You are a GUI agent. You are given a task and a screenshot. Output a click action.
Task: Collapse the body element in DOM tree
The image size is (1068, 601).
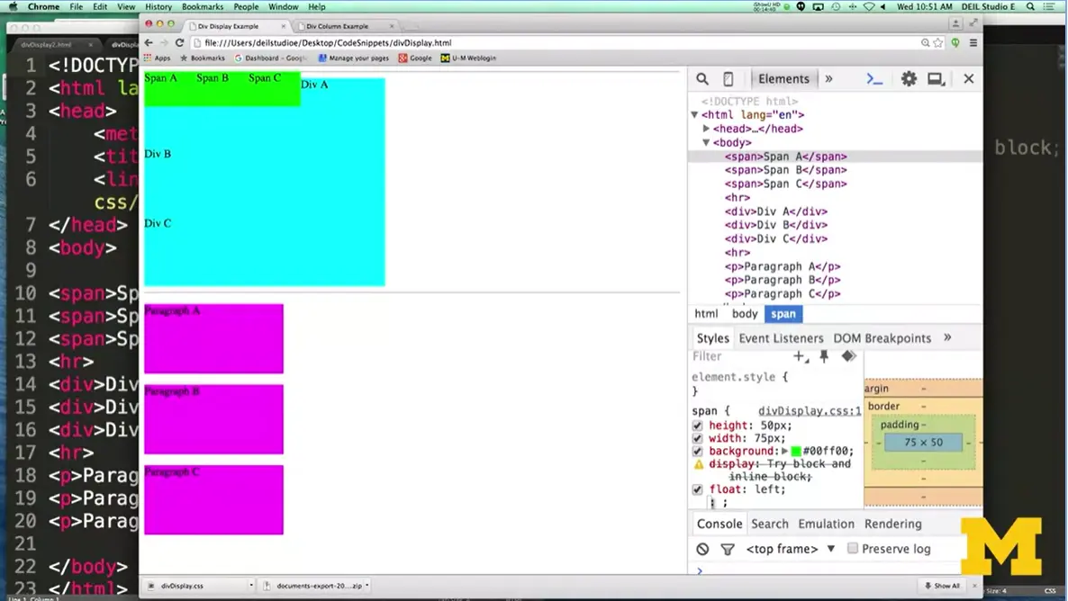[x=707, y=142]
